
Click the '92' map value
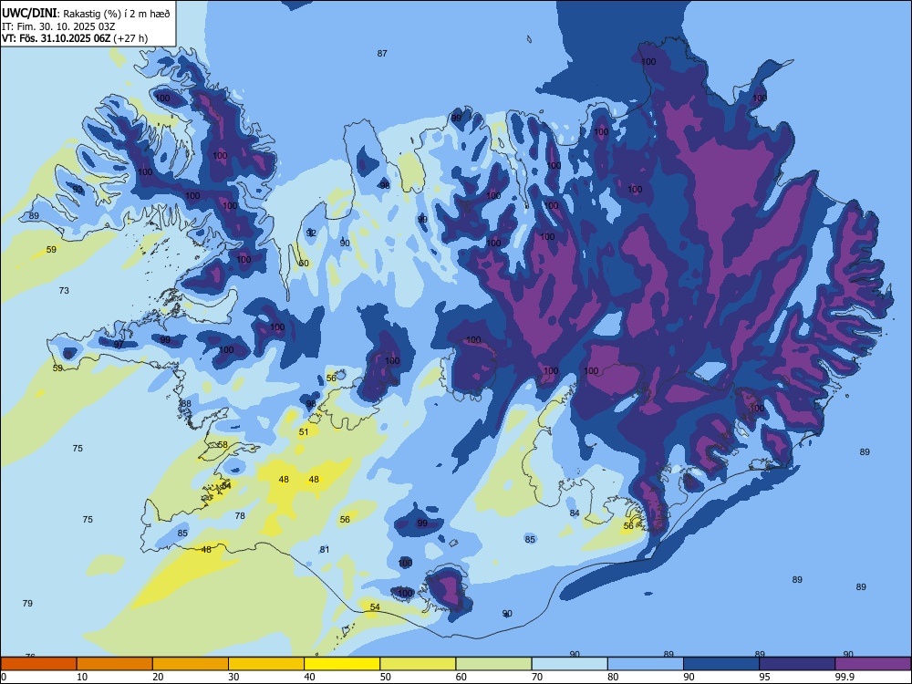[311, 233]
